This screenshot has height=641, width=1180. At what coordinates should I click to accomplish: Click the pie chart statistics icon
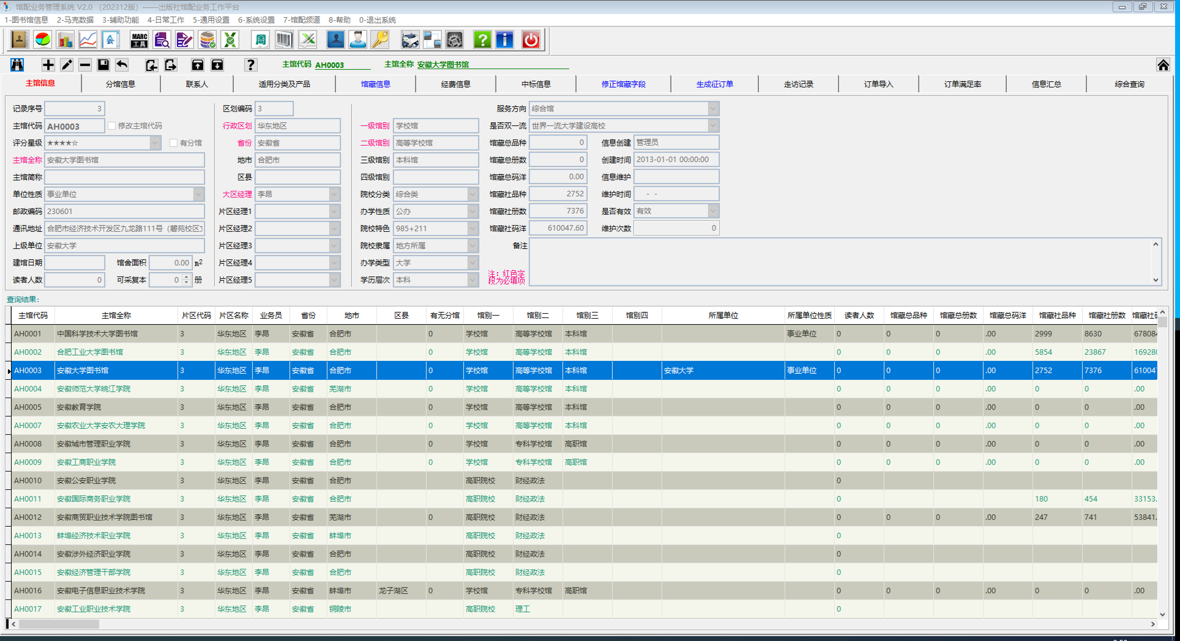[43, 40]
